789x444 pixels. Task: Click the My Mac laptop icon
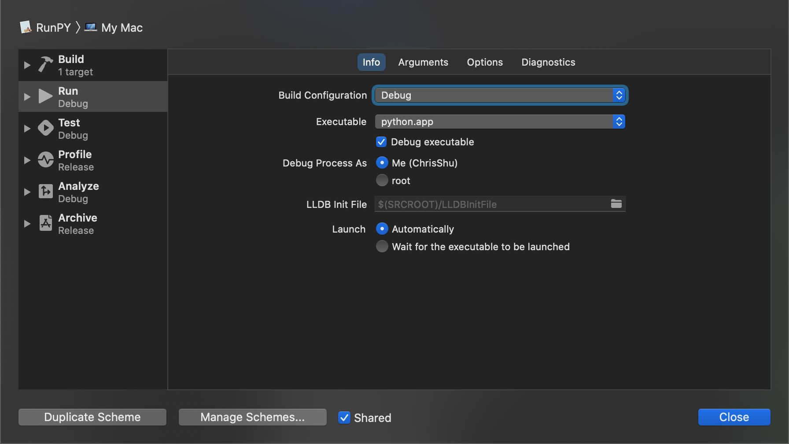pyautogui.click(x=91, y=27)
